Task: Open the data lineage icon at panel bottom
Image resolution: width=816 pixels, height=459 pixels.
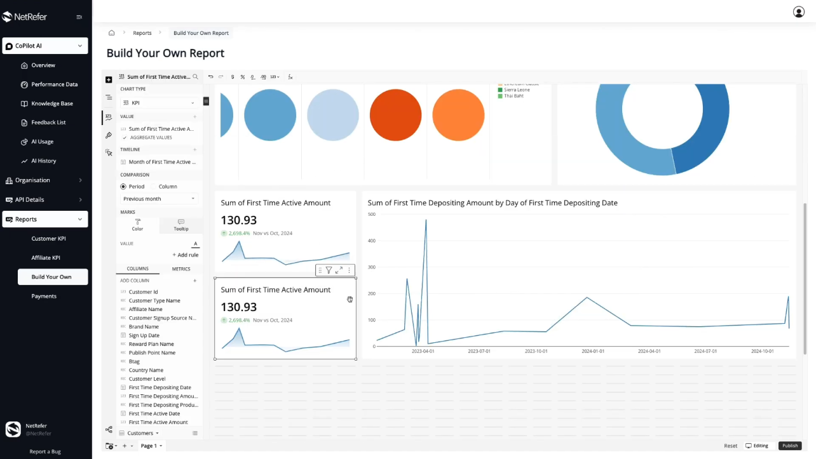Action: (x=109, y=430)
